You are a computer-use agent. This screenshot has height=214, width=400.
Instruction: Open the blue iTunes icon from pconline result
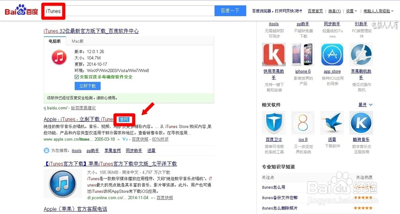pyautogui.click(x=62, y=184)
